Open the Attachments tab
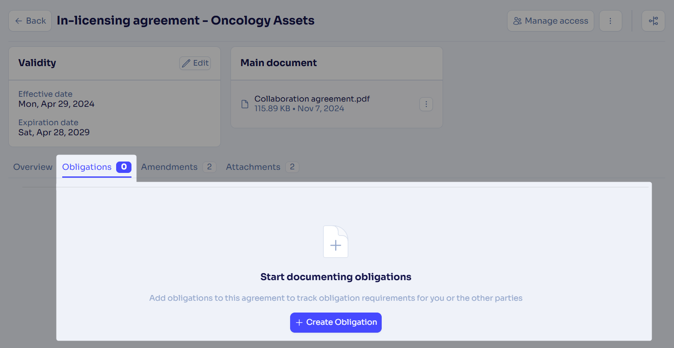This screenshot has height=348, width=674. pos(263,167)
